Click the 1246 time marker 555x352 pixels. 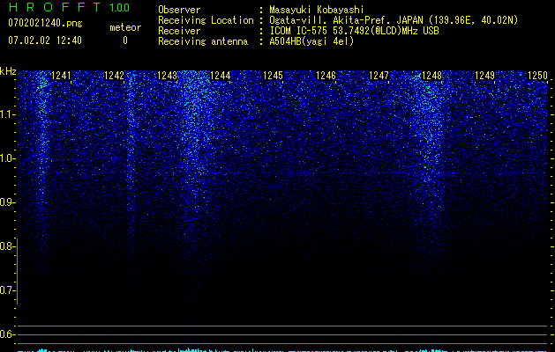click(326, 76)
